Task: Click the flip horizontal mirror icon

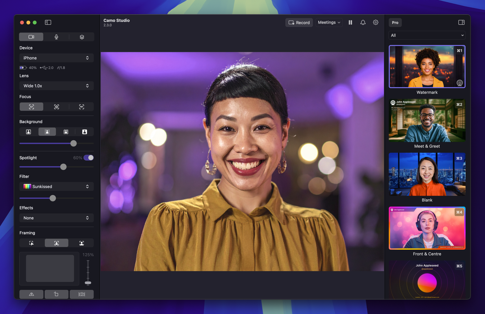Action: coord(32,294)
